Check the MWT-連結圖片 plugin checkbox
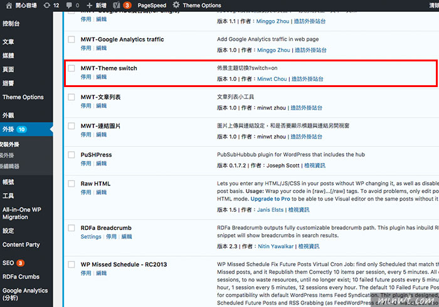The image size is (439, 307). (71, 126)
